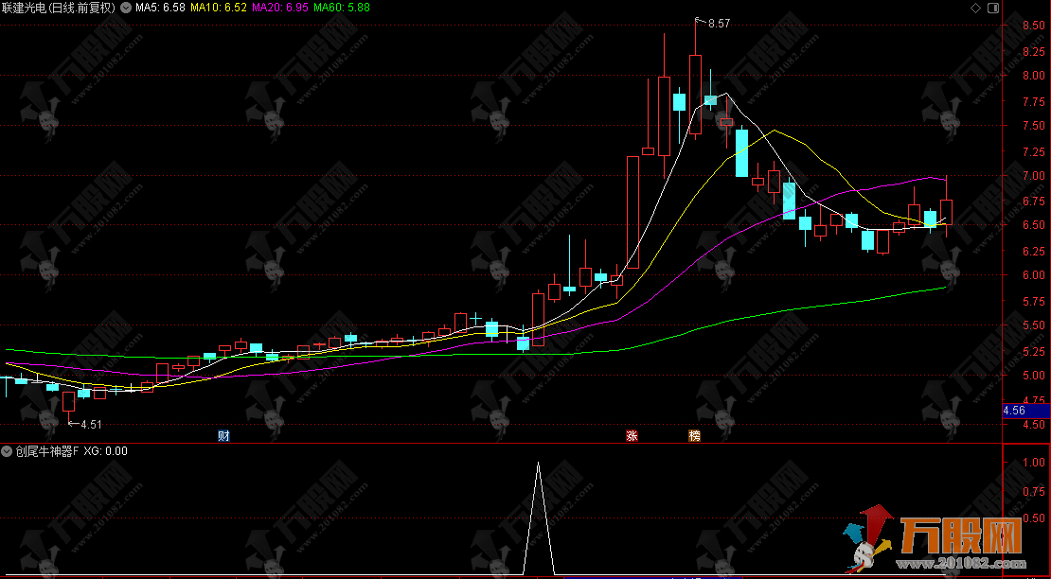Click the red 张 event marker
This screenshot has width=1051, height=579.
pos(632,436)
